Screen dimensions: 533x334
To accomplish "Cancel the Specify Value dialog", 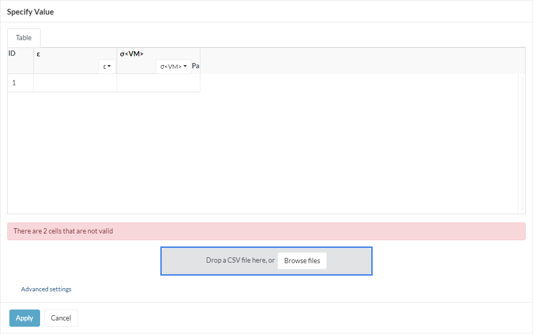I will pos(61,318).
